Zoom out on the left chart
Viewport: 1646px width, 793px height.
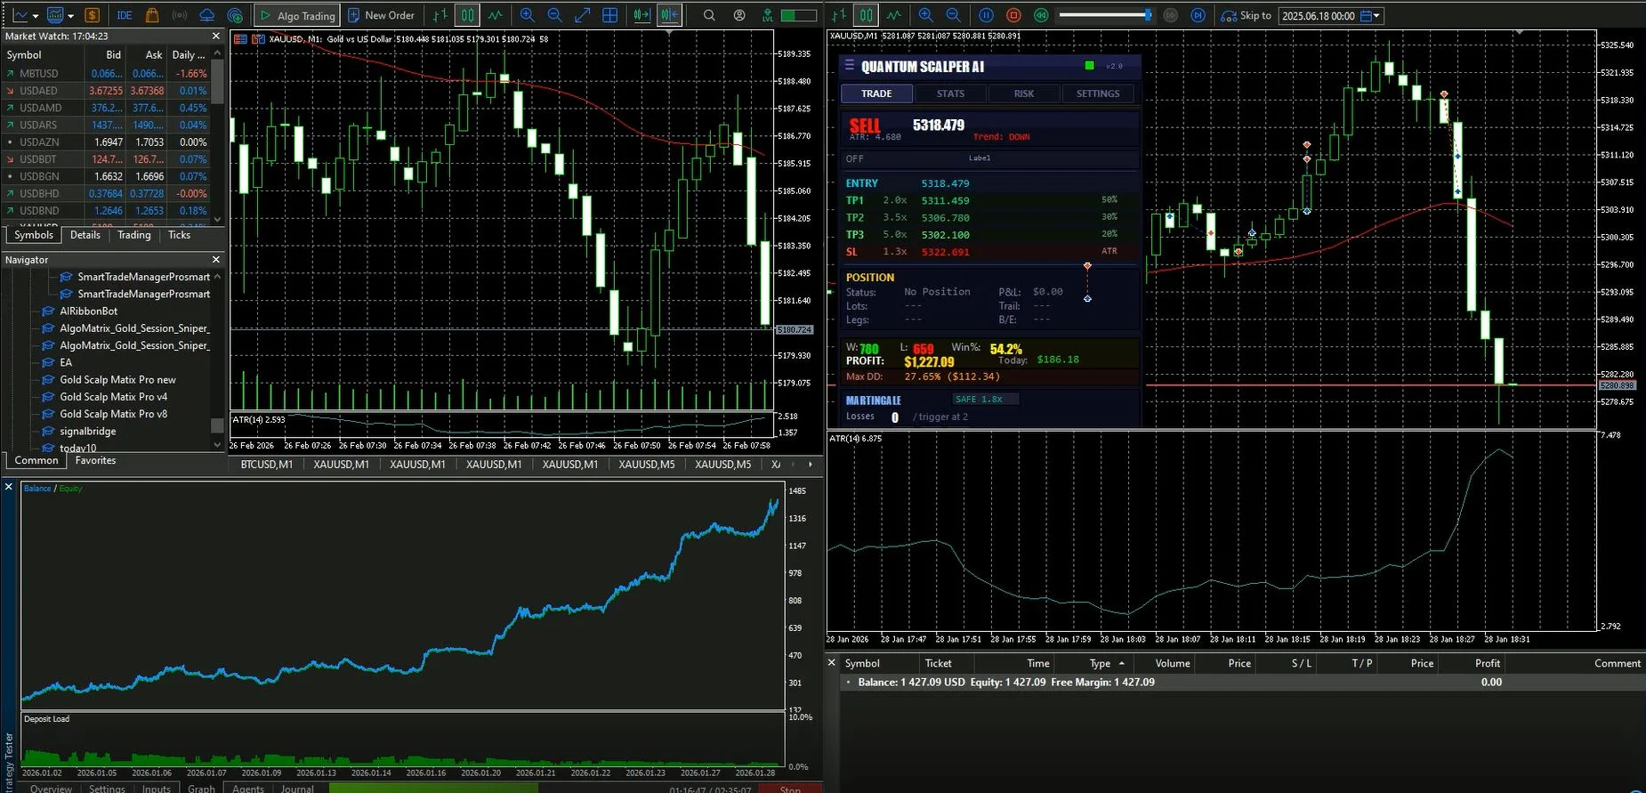(555, 15)
